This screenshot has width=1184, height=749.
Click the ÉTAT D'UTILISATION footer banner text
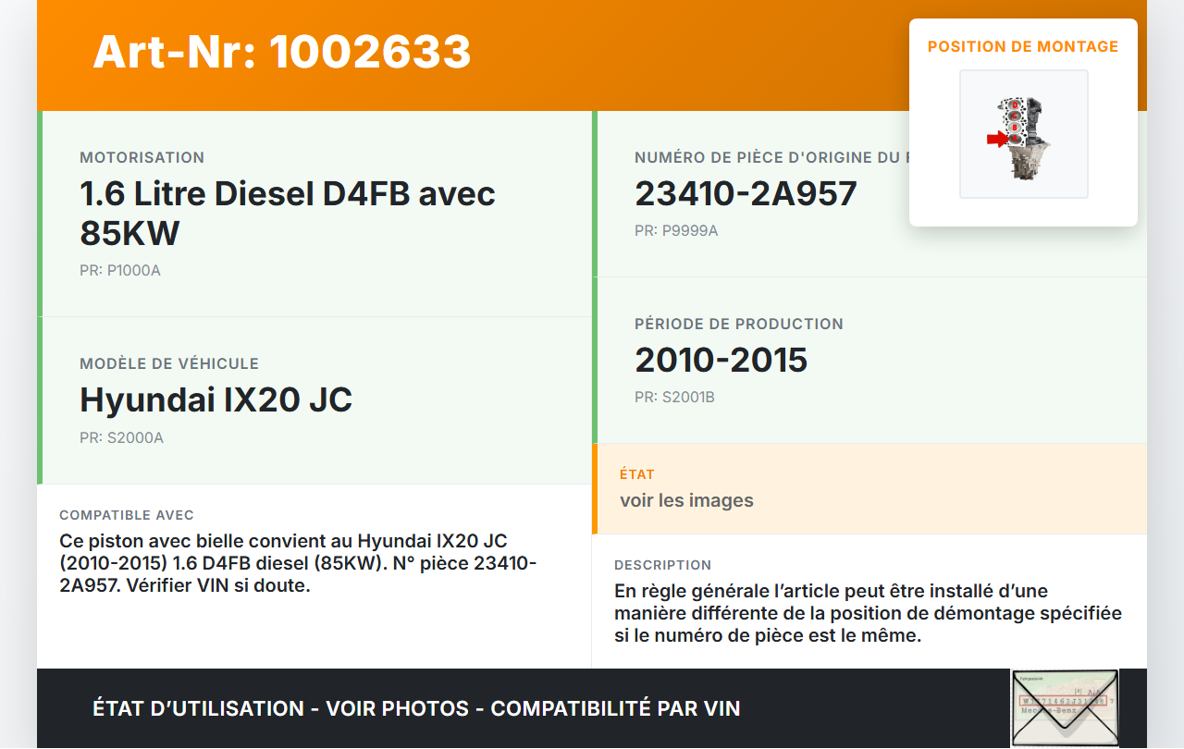(416, 708)
